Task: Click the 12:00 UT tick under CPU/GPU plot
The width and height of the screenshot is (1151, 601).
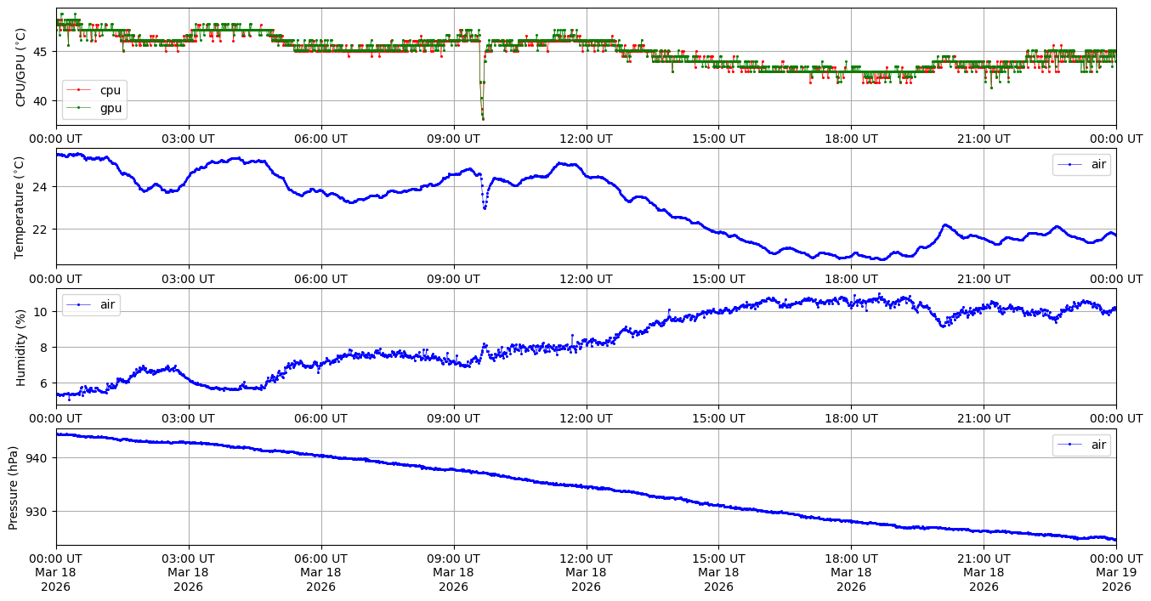Action: [586, 139]
